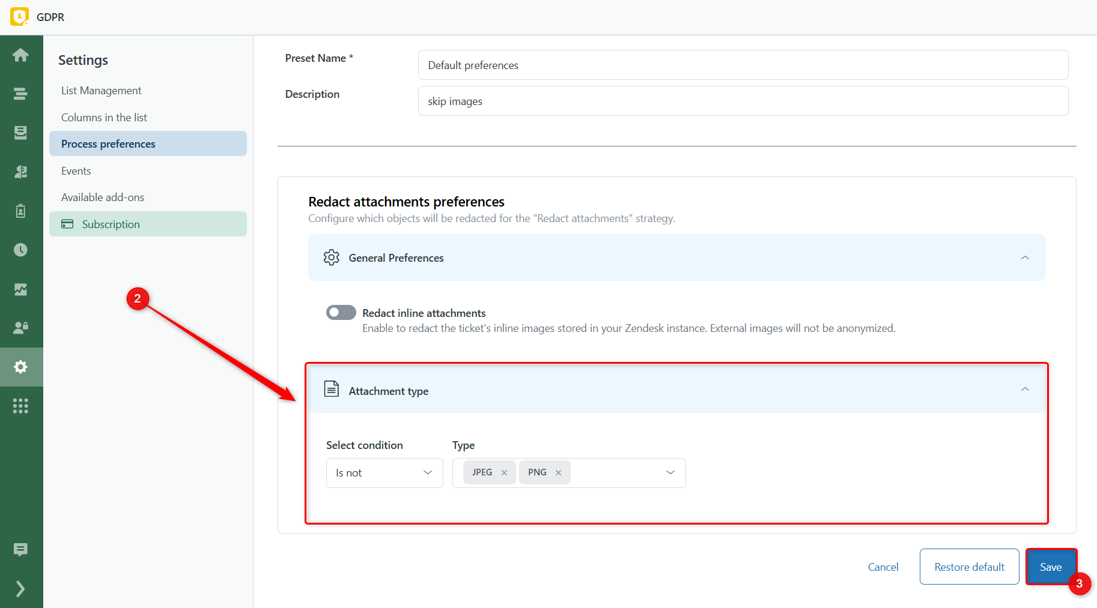This screenshot has height=608, width=1097.
Task: Open the Subscription menu item
Action: pos(148,224)
